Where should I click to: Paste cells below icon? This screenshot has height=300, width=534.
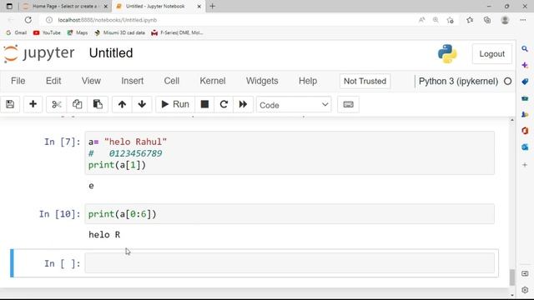pyautogui.click(x=98, y=104)
